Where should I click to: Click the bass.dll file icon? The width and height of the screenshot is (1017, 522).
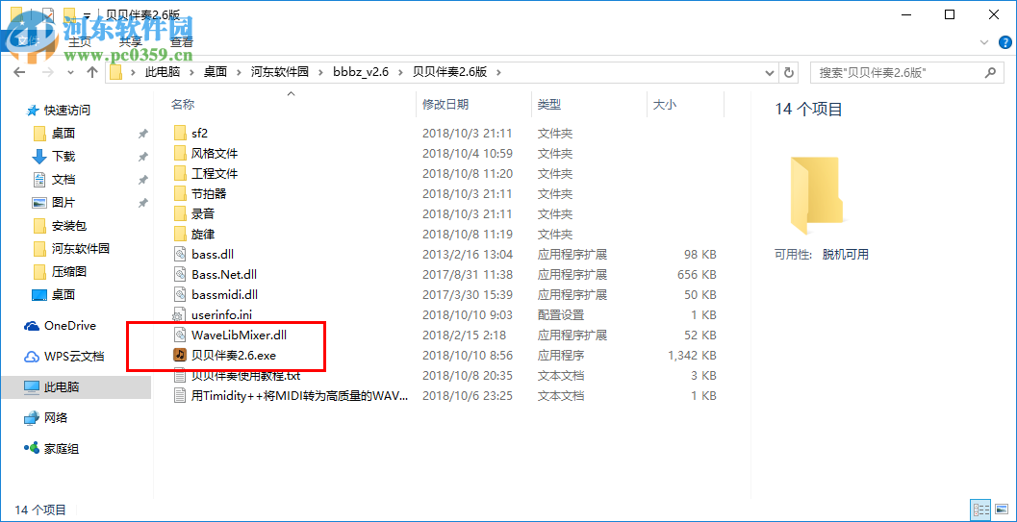click(180, 254)
